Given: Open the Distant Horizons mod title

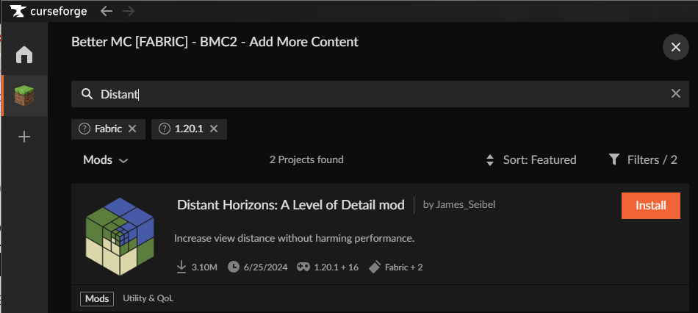Looking at the screenshot, I should [291, 205].
